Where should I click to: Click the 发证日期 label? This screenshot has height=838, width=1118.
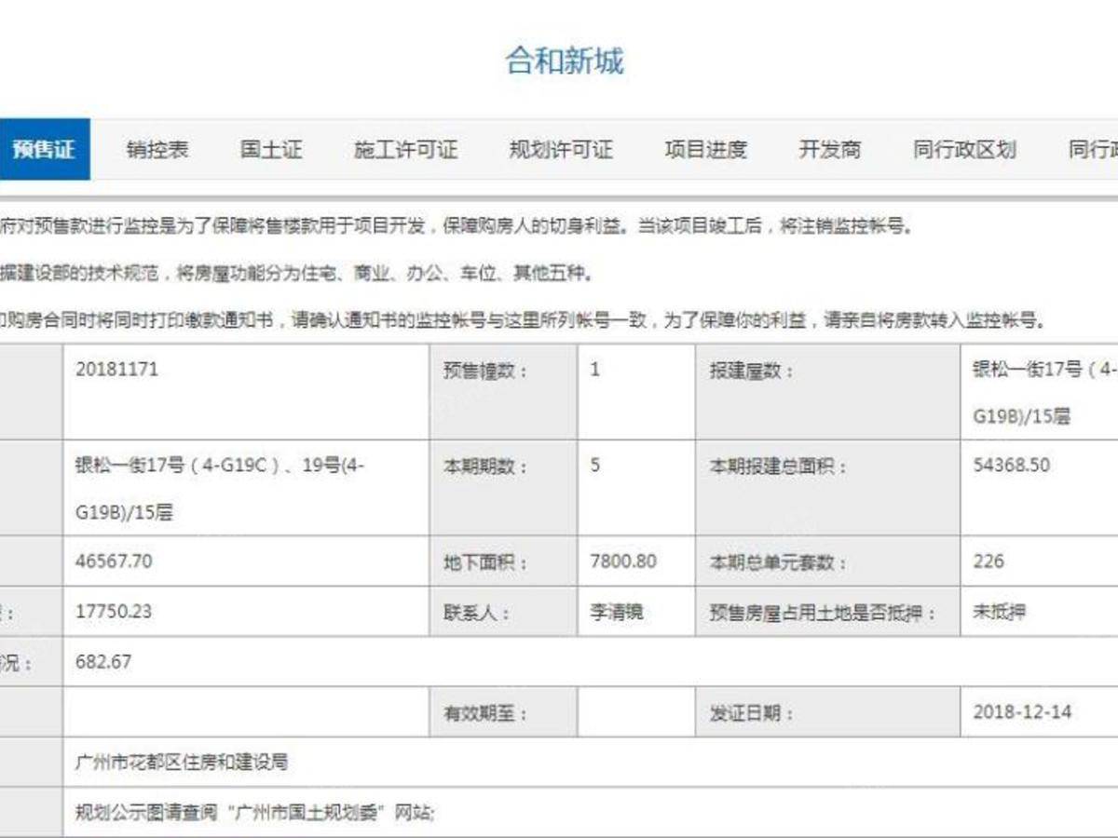[x=752, y=714]
